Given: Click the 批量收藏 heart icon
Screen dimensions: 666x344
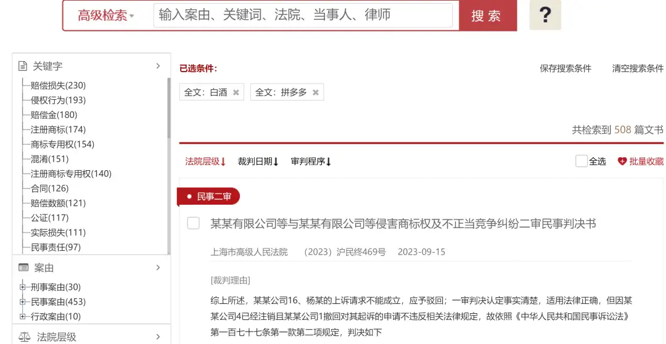Looking at the screenshot, I should coord(622,162).
